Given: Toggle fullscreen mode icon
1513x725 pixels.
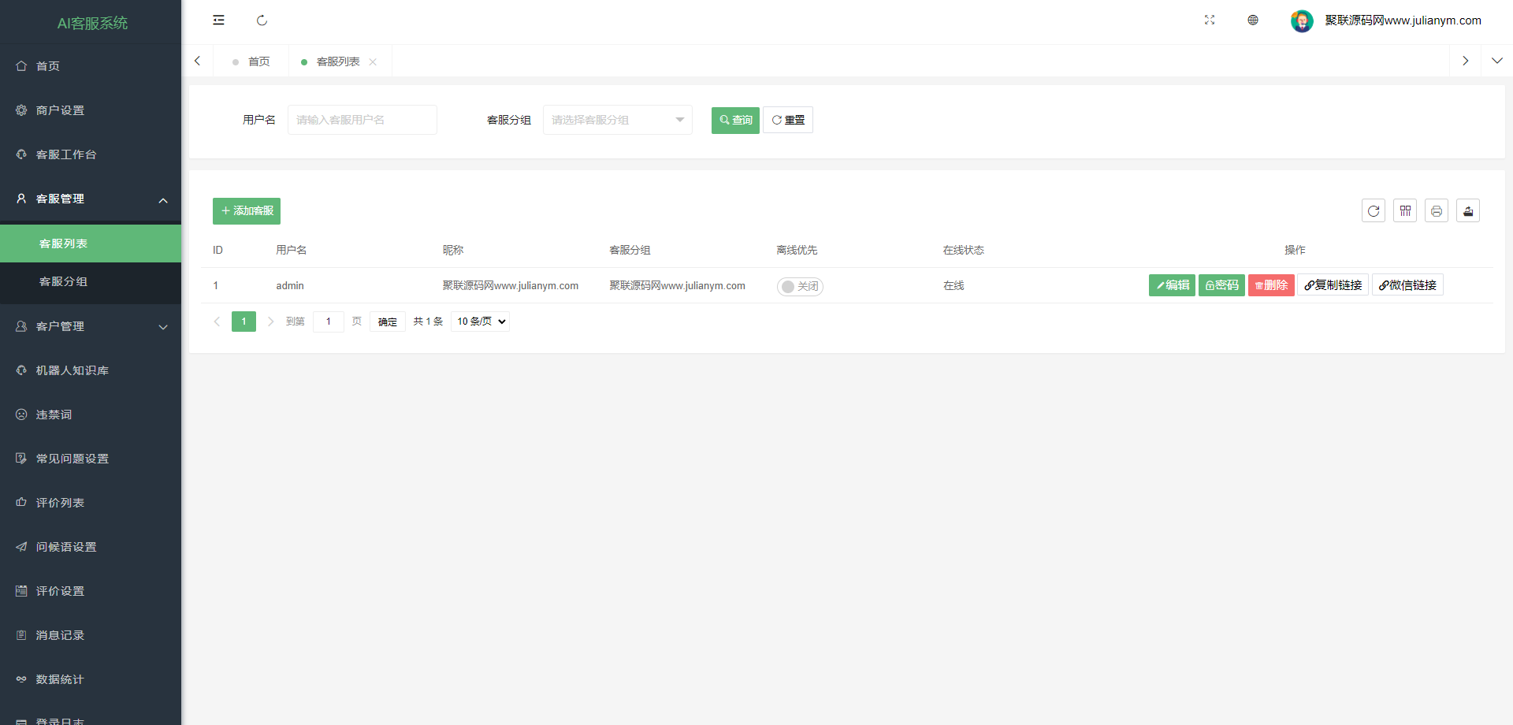Looking at the screenshot, I should (x=1210, y=20).
